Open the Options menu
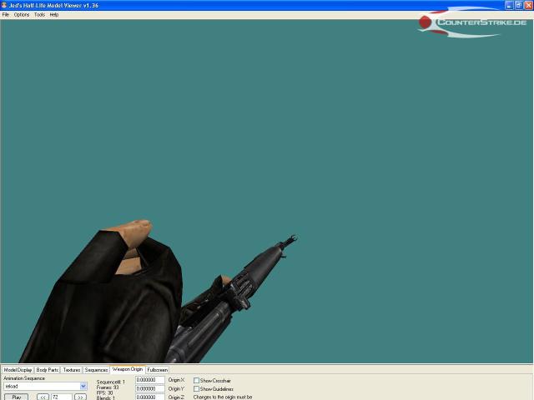The width and height of the screenshot is (534, 400). 22,15
